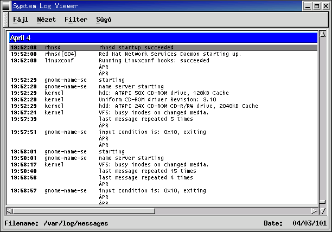Open the Fájl menu
Screen dimensions: 332x232
(x=20, y=20)
